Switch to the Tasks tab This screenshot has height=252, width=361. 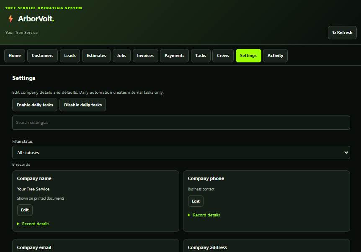click(x=201, y=56)
